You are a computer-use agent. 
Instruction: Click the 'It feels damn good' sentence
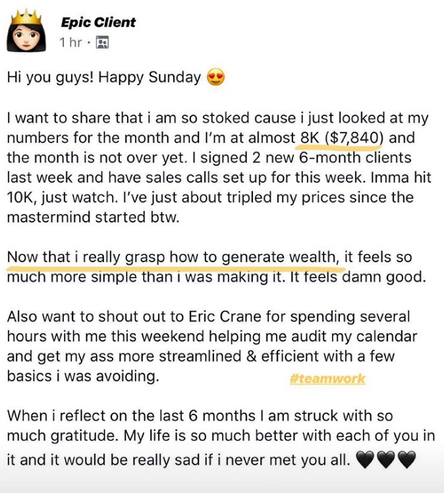[x=358, y=277]
